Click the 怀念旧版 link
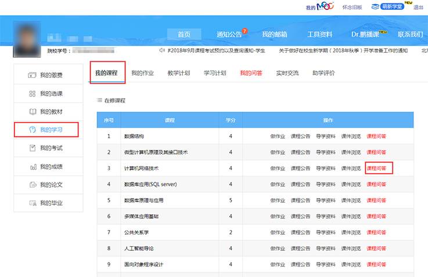Screen dimensions: 428x277 [x=352, y=7]
